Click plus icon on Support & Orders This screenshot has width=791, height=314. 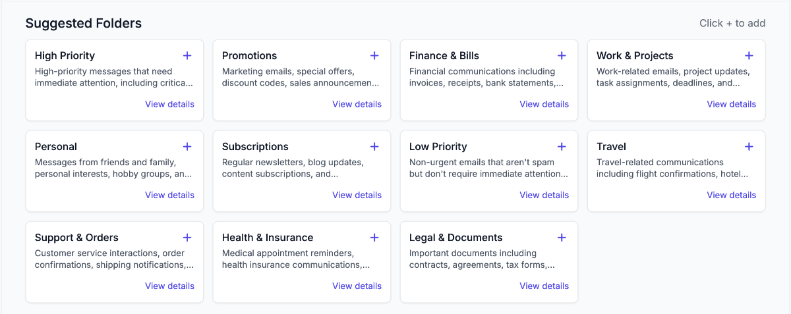point(187,238)
